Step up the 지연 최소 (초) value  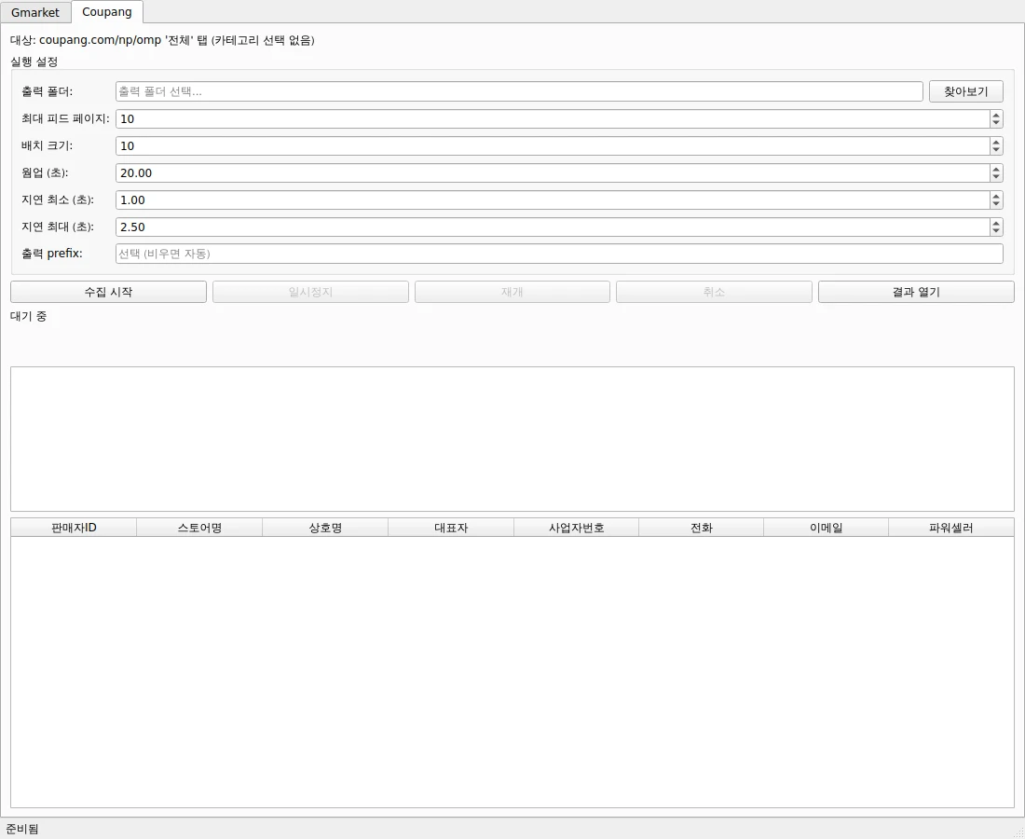pyautogui.click(x=996, y=196)
